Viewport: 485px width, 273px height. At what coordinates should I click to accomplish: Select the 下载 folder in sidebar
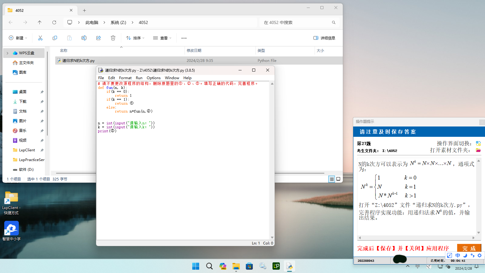click(23, 102)
